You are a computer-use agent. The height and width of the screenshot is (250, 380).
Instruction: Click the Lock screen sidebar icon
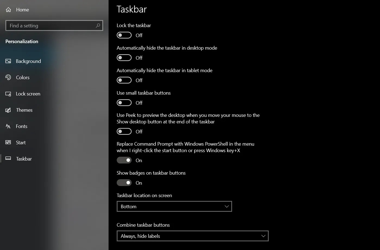8,94
